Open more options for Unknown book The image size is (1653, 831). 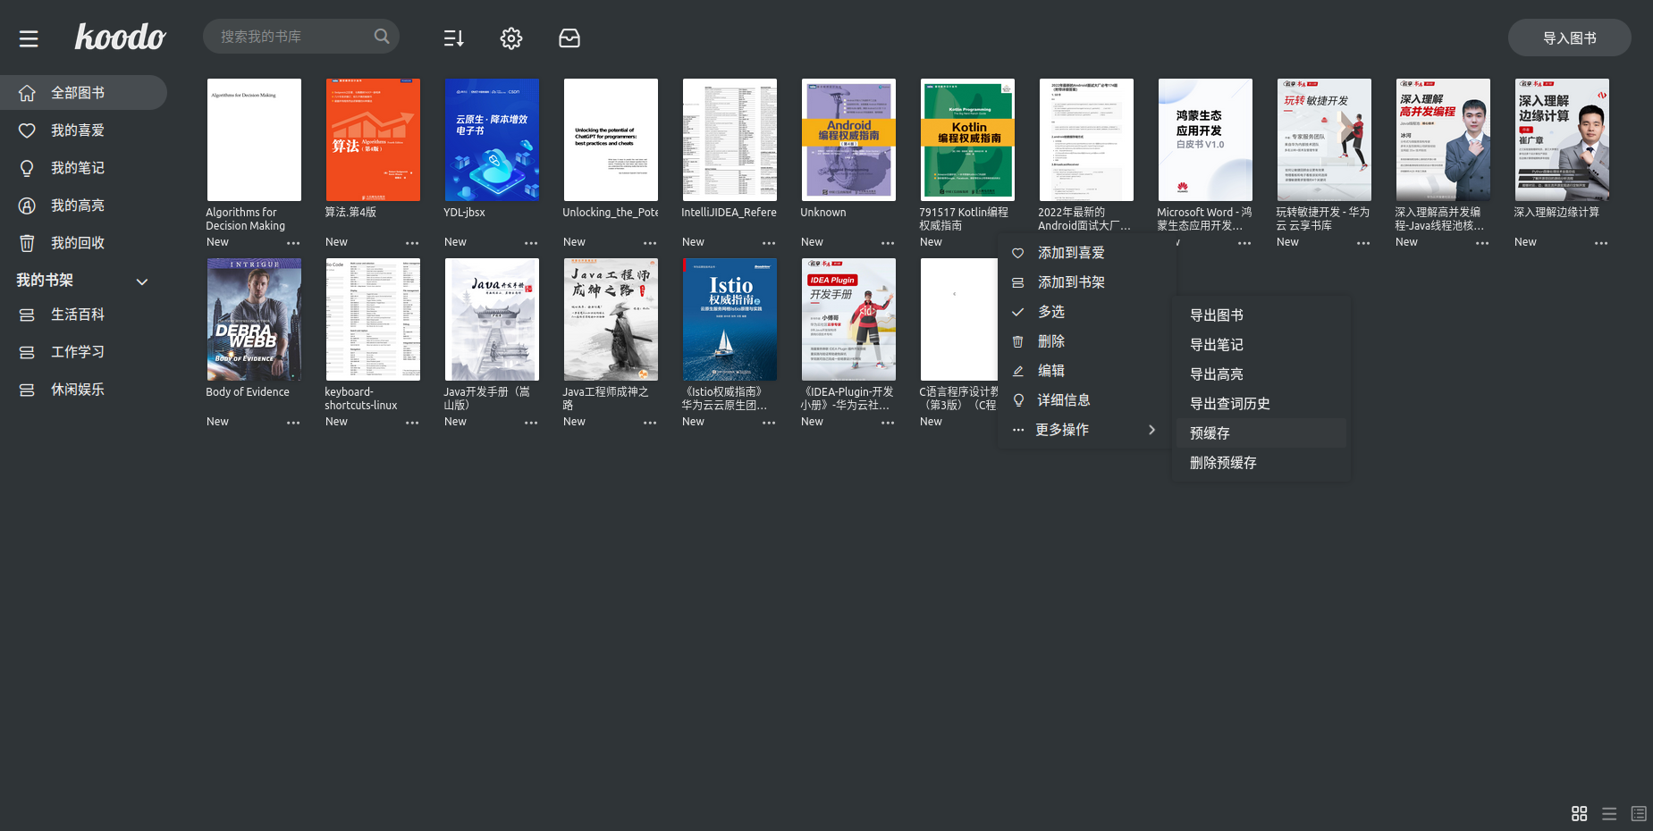(x=888, y=243)
